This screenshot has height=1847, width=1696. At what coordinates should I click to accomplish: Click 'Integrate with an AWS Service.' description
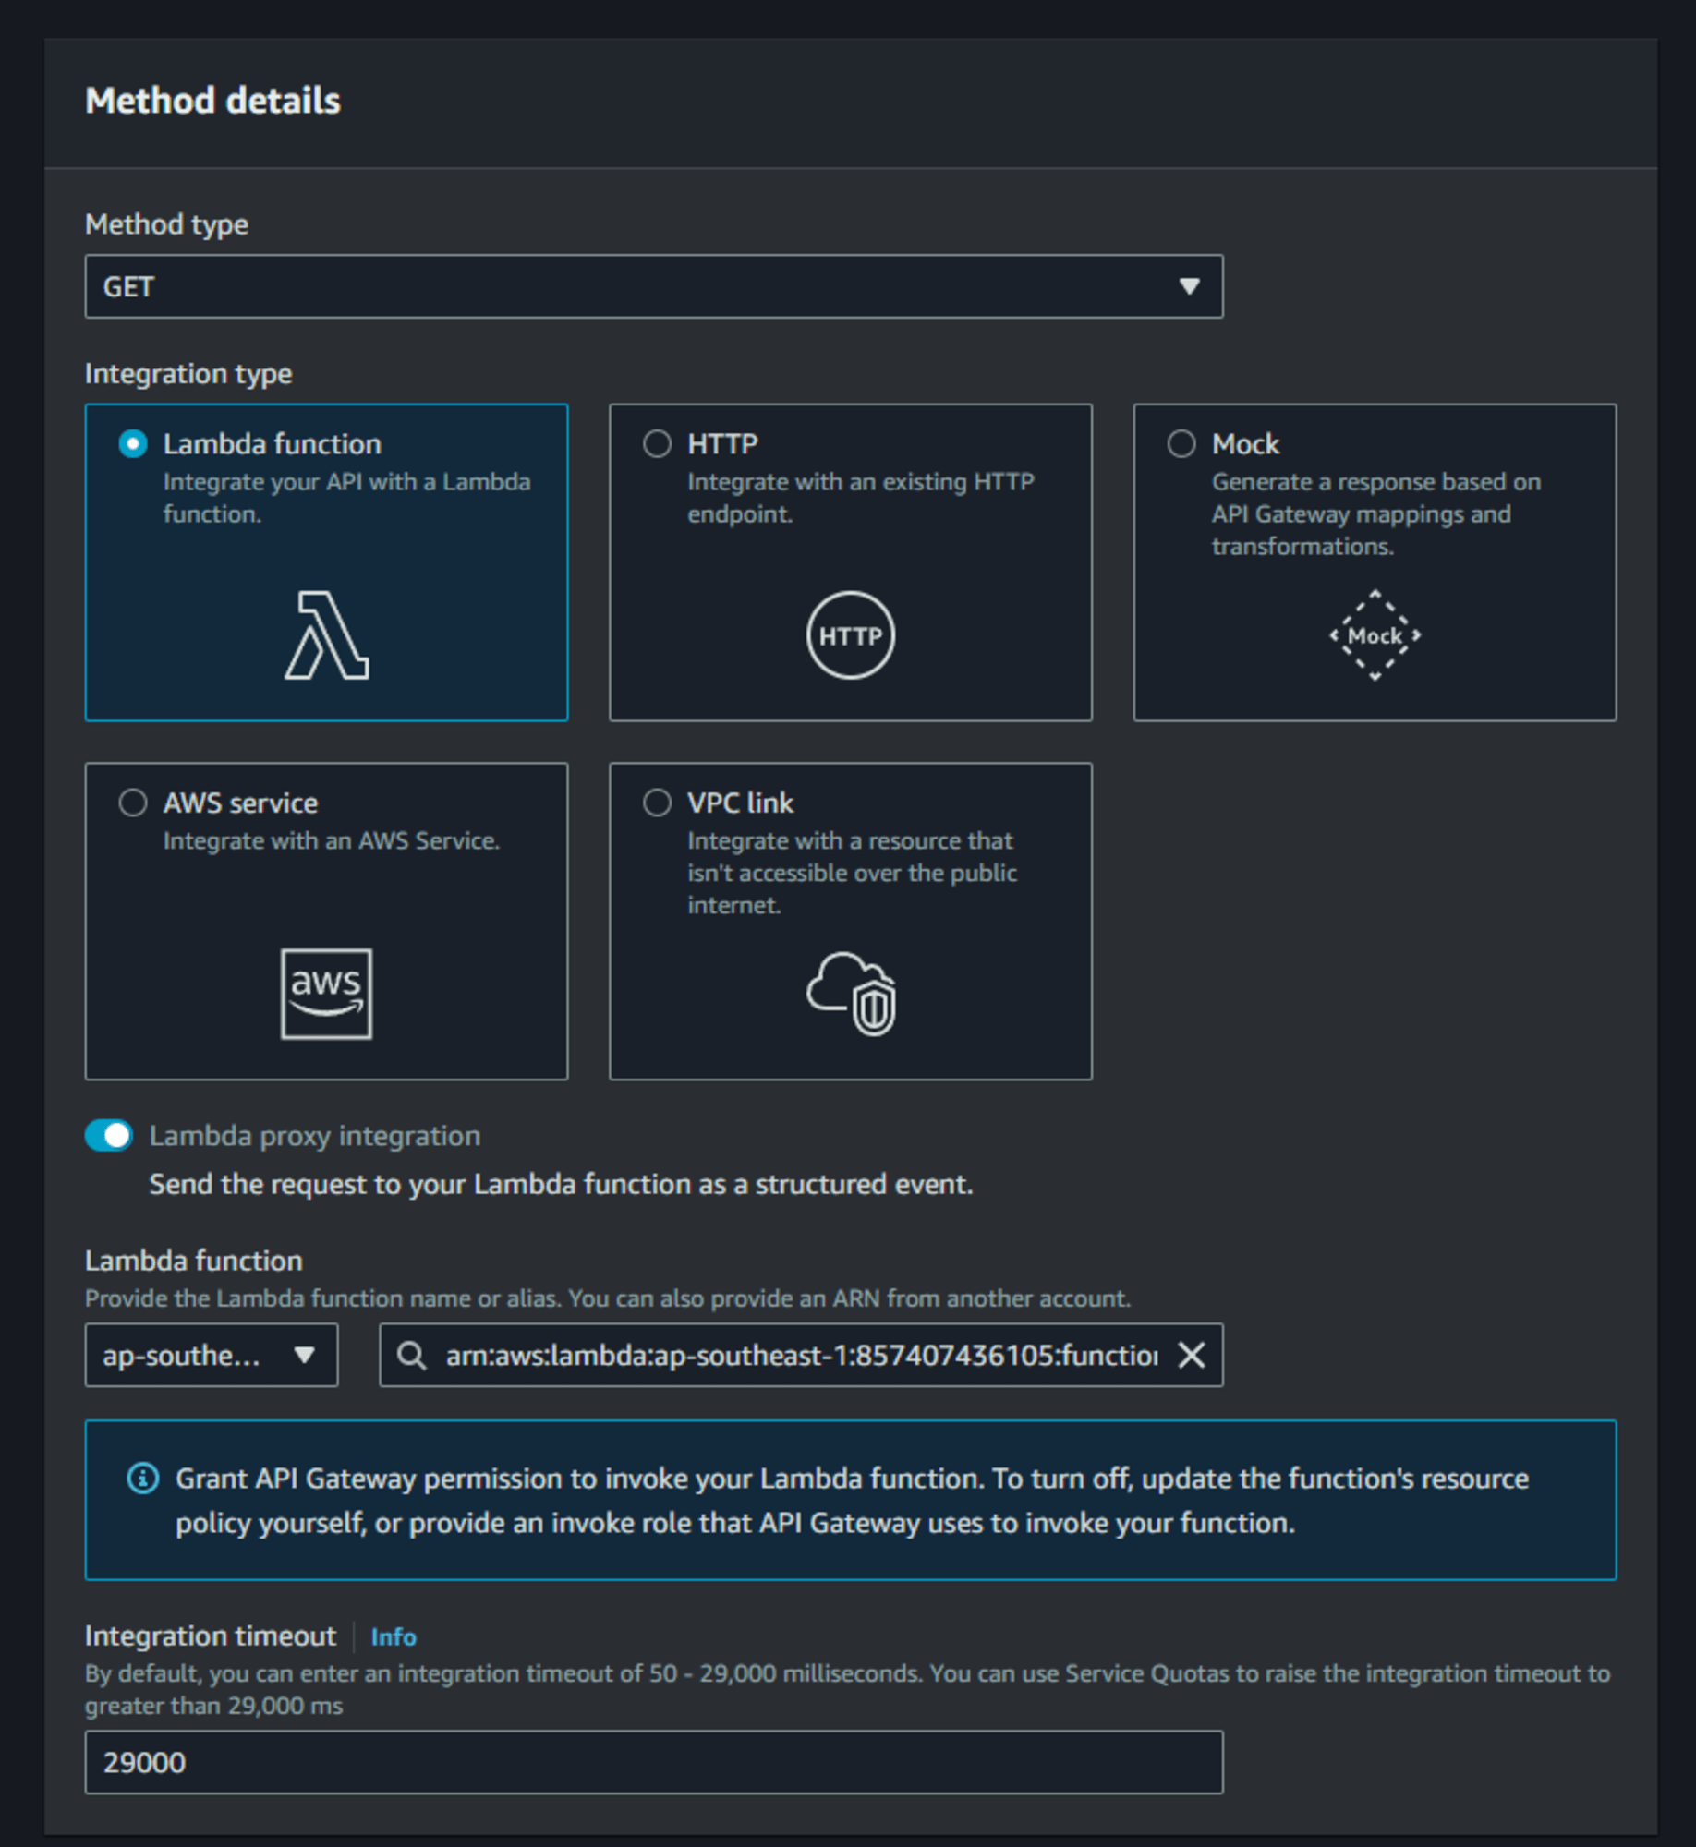pos(332,841)
